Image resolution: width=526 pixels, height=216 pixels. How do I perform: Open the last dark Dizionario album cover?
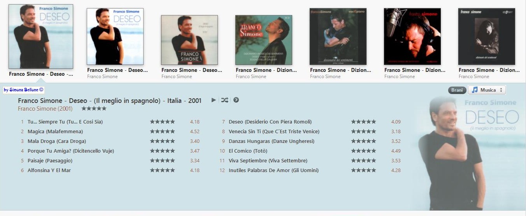coord(487,37)
